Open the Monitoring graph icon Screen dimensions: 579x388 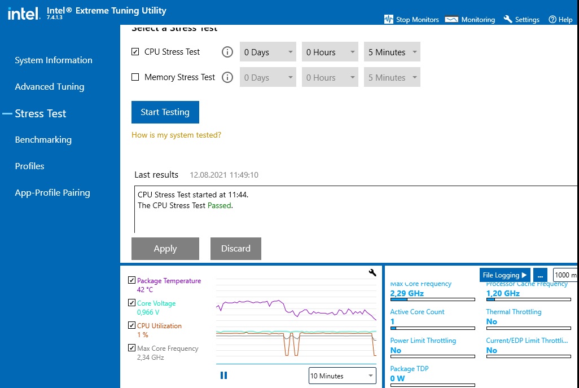(x=451, y=19)
